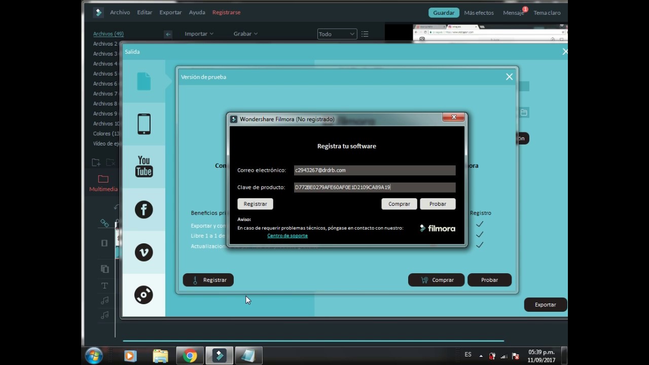The image size is (649, 365).
Task: Open the Importar dropdown
Action: pyautogui.click(x=199, y=34)
